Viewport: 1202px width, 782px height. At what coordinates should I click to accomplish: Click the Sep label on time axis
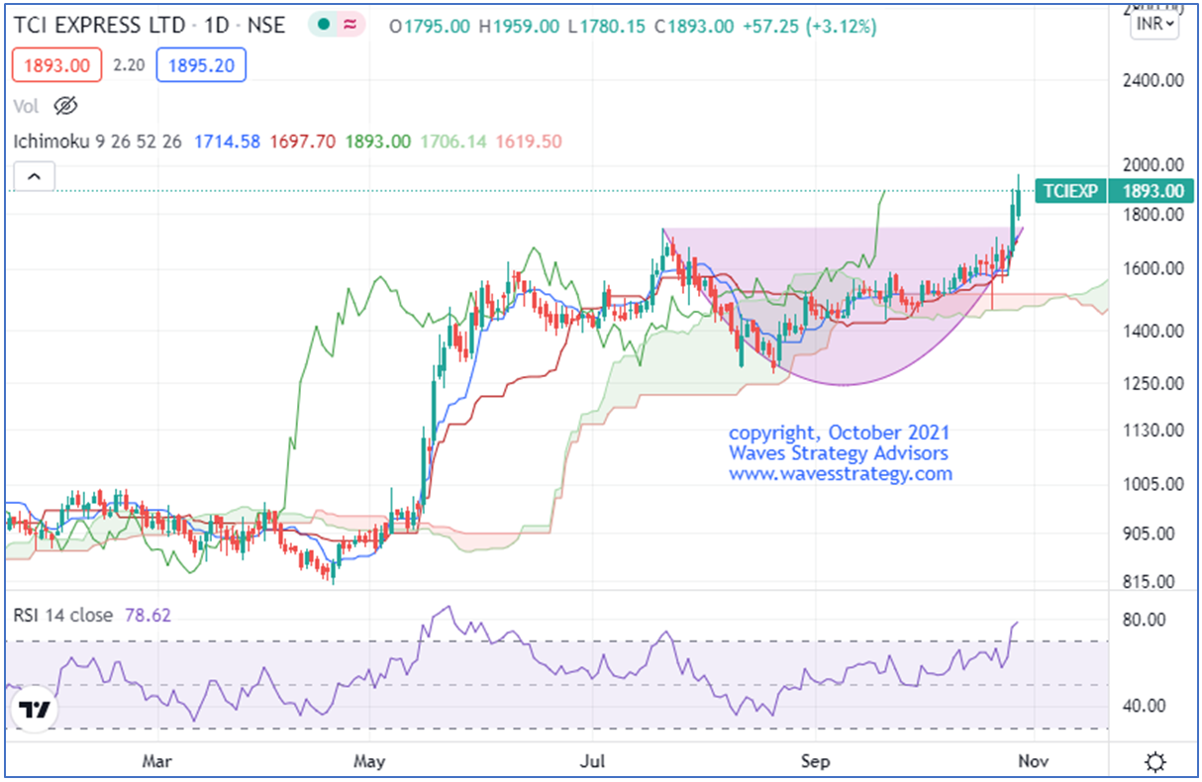[816, 762]
